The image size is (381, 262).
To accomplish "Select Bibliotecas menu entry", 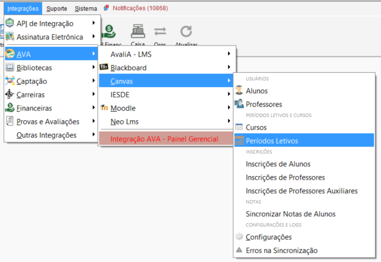I will [51, 68].
